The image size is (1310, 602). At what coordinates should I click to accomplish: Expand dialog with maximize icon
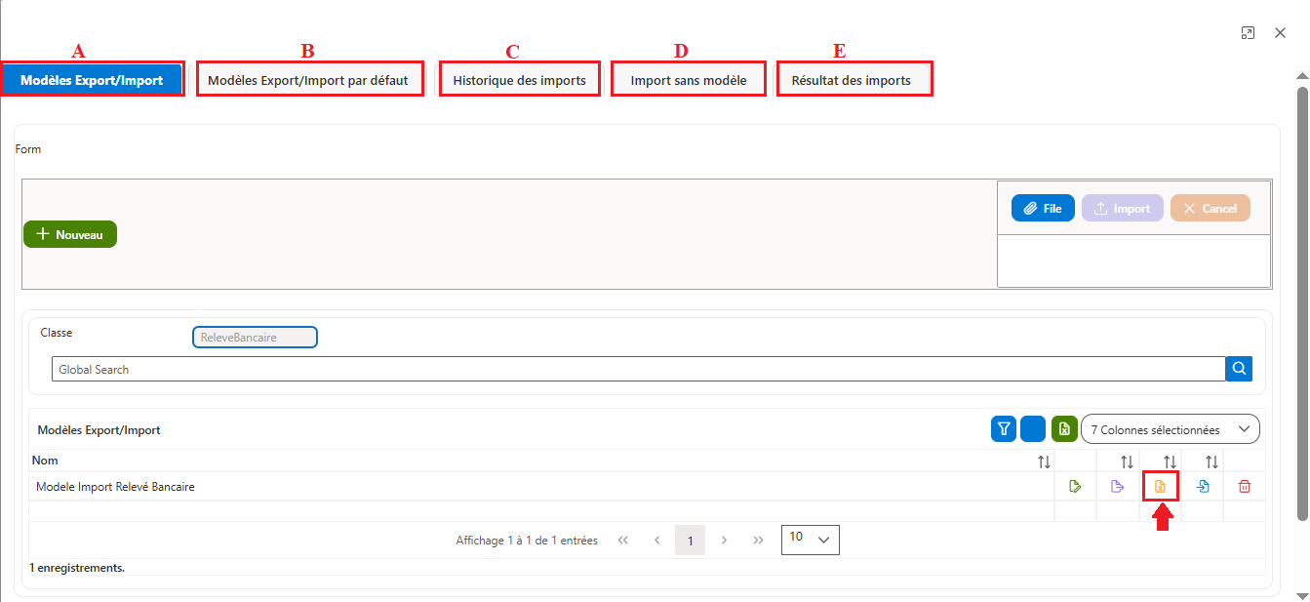(x=1248, y=33)
